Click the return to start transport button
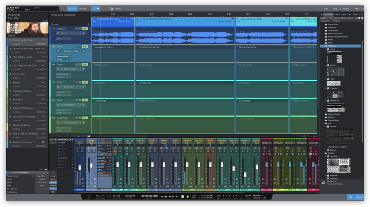 pos(176,197)
